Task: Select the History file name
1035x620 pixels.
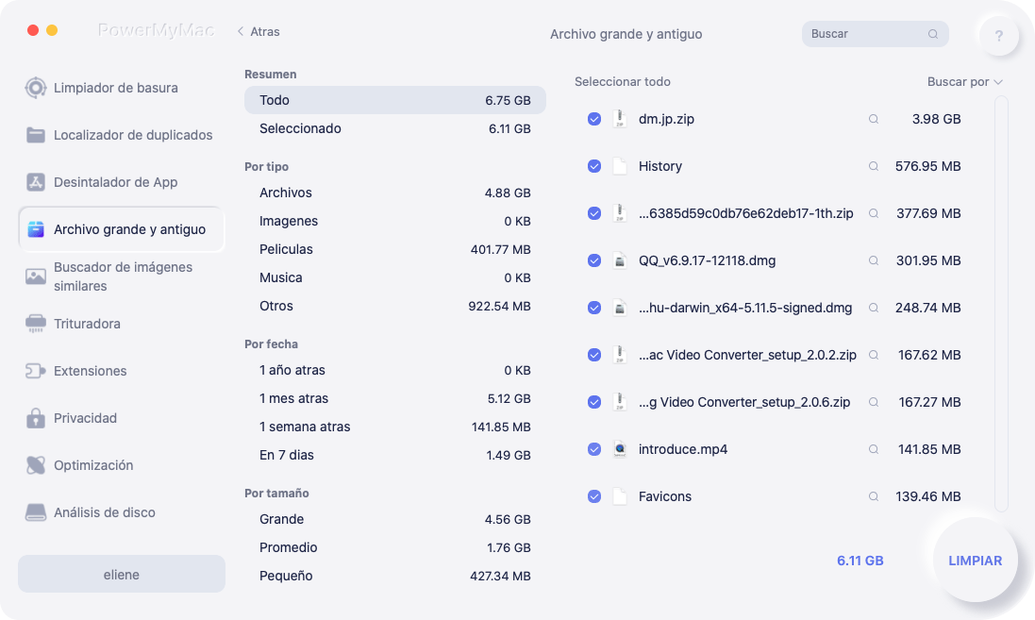Action: pyautogui.click(x=660, y=166)
